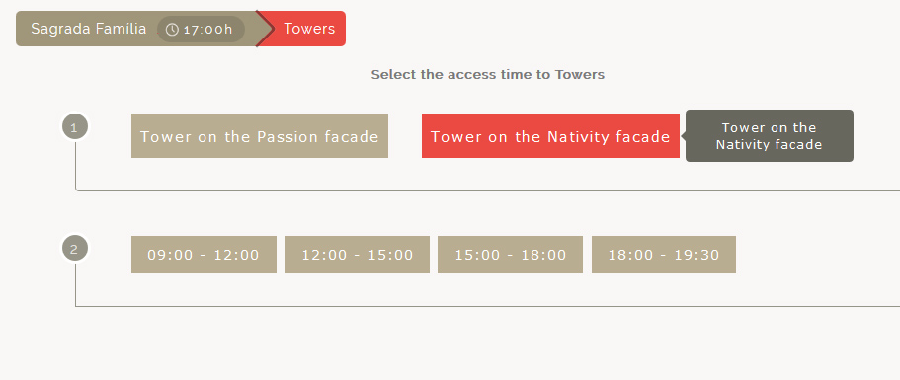Select Tower on the Passion facade

[x=260, y=136]
